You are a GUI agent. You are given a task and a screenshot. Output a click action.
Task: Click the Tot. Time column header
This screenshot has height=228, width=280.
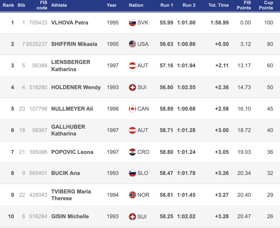218,5
